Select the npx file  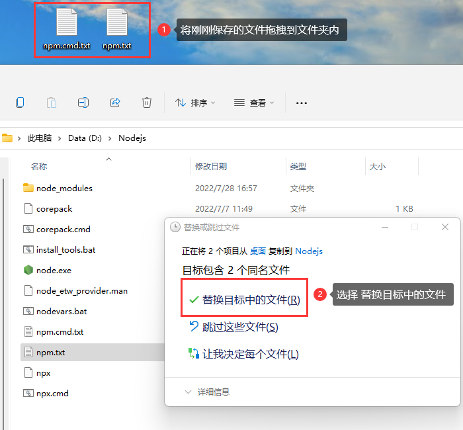pos(44,372)
